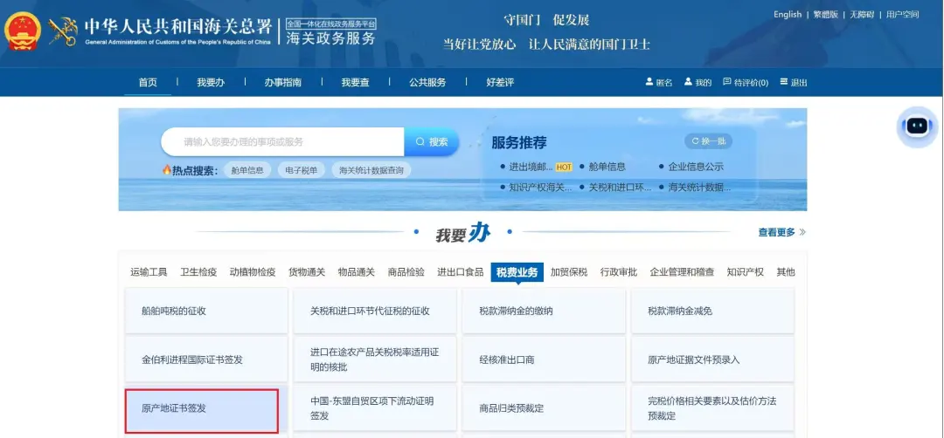Image resolution: width=944 pixels, height=438 pixels.
Task: Open 待评价 pending reviews icon
Action: tap(727, 82)
